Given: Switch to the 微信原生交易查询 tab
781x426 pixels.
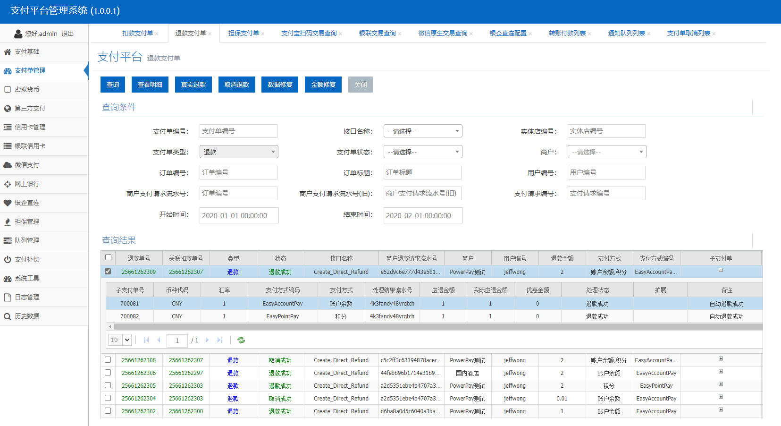Looking at the screenshot, I should click(443, 34).
